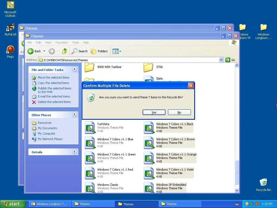This screenshot has width=277, height=208.
Task: Click the scroll down arrow in file list
Action: pos(237,190)
